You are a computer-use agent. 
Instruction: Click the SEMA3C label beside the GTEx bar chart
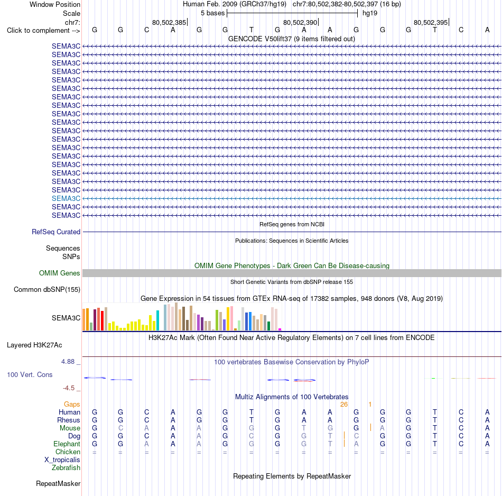pyautogui.click(x=66, y=318)
